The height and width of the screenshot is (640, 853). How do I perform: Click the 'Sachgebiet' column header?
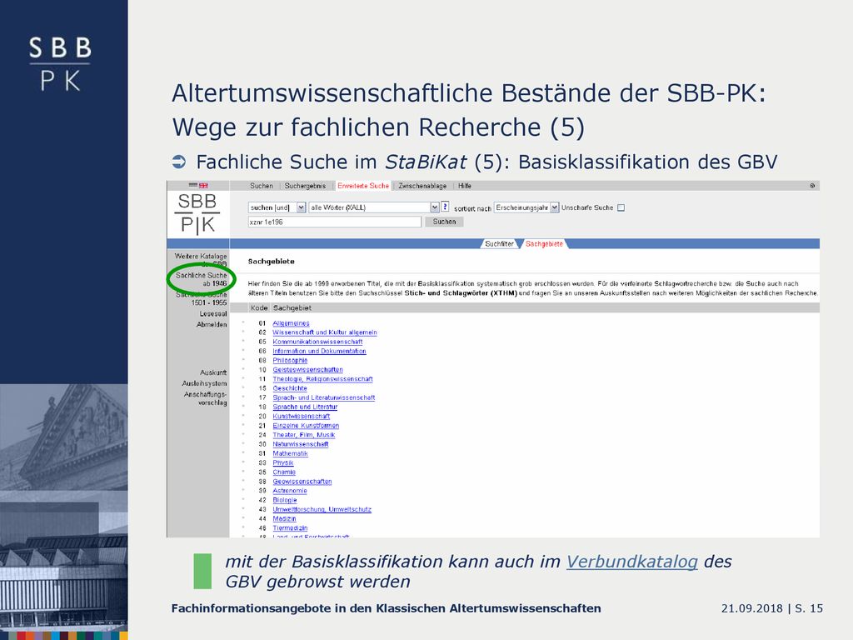[x=292, y=308]
